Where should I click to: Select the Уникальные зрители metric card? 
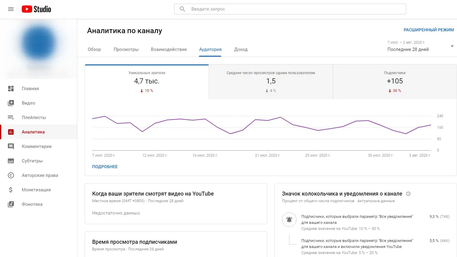(147, 82)
